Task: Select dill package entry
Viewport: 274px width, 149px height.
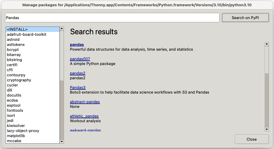Action: pyautogui.click(x=33, y=90)
